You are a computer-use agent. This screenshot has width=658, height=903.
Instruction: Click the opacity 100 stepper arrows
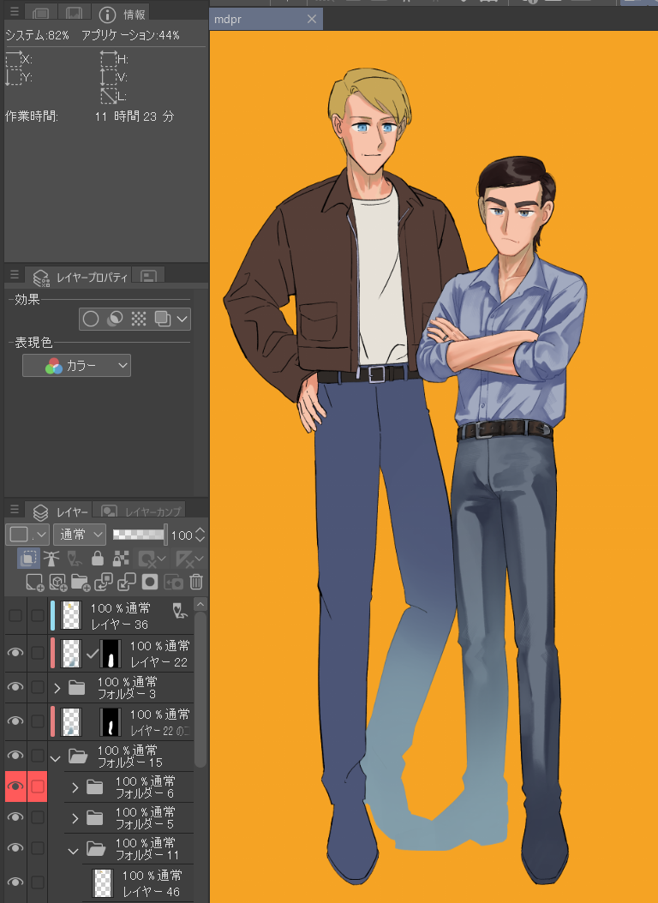coord(200,535)
